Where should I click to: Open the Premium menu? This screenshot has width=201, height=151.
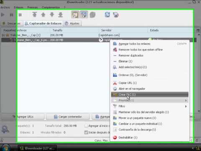click(32, 8)
